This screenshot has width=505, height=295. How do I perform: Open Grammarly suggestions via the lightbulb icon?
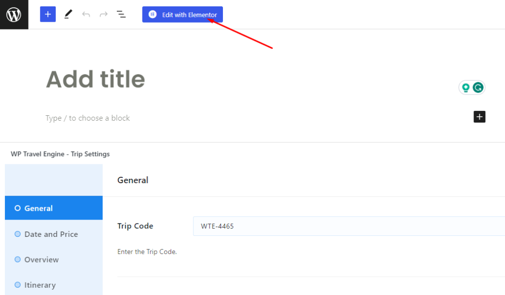coord(466,87)
